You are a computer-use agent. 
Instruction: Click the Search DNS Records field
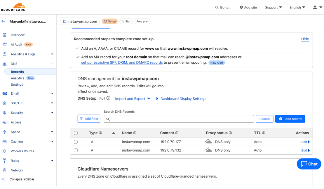(x=179, y=119)
